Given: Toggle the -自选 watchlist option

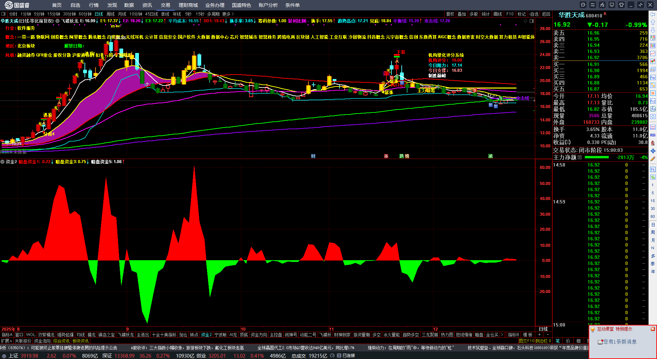Looking at the screenshot, I should pos(534,14).
